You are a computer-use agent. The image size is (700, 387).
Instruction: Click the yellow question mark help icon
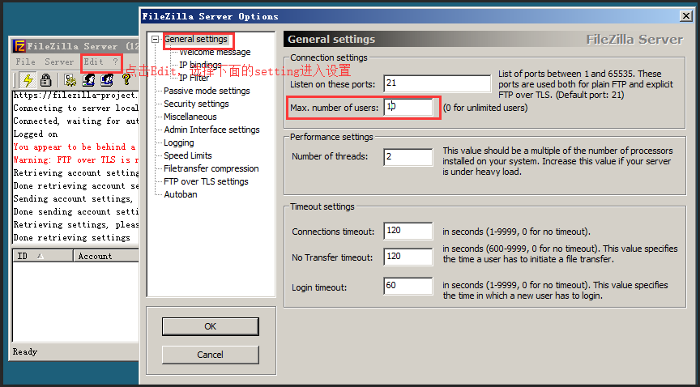pyautogui.click(x=126, y=80)
